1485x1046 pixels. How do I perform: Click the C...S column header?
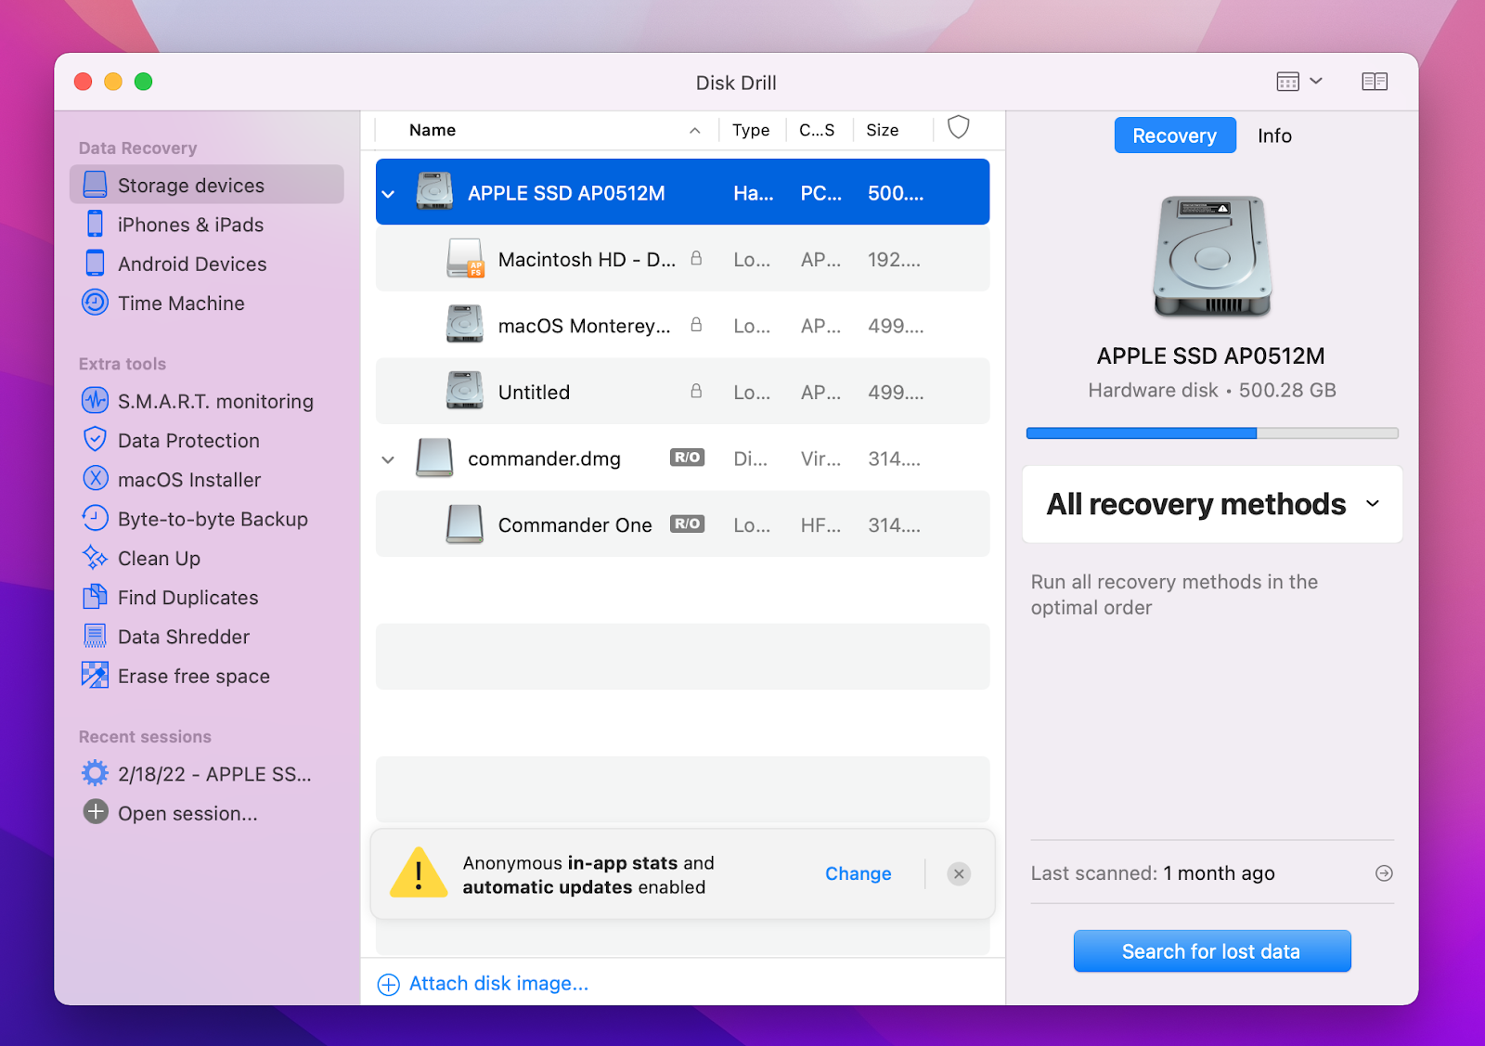pyautogui.click(x=817, y=130)
